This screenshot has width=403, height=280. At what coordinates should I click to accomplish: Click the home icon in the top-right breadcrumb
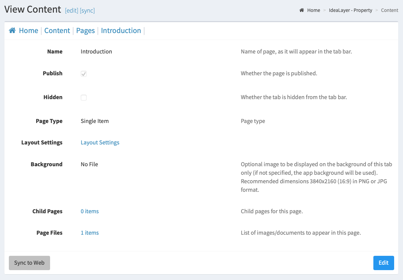point(302,10)
